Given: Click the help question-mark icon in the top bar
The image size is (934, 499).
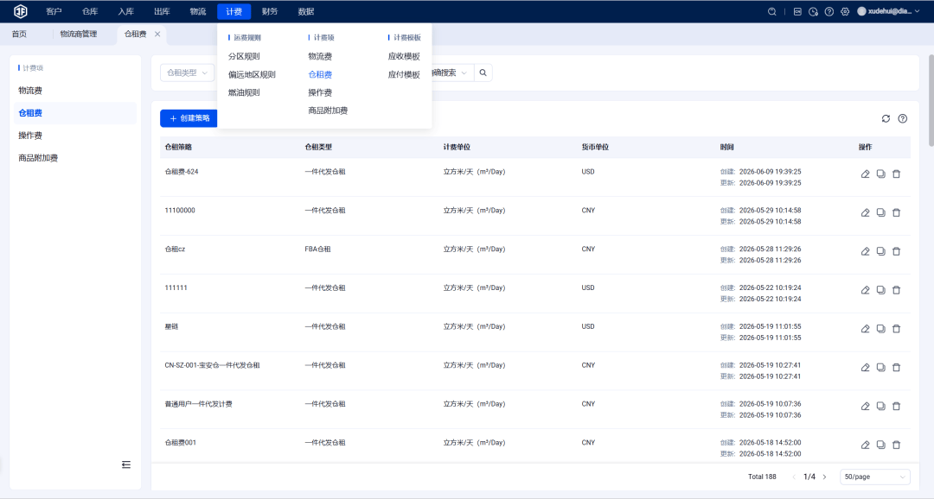Looking at the screenshot, I should point(829,11).
